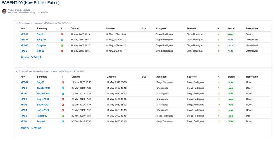
Task: Click the priority arrow in NP0-8 row
Action: coord(219,88)
